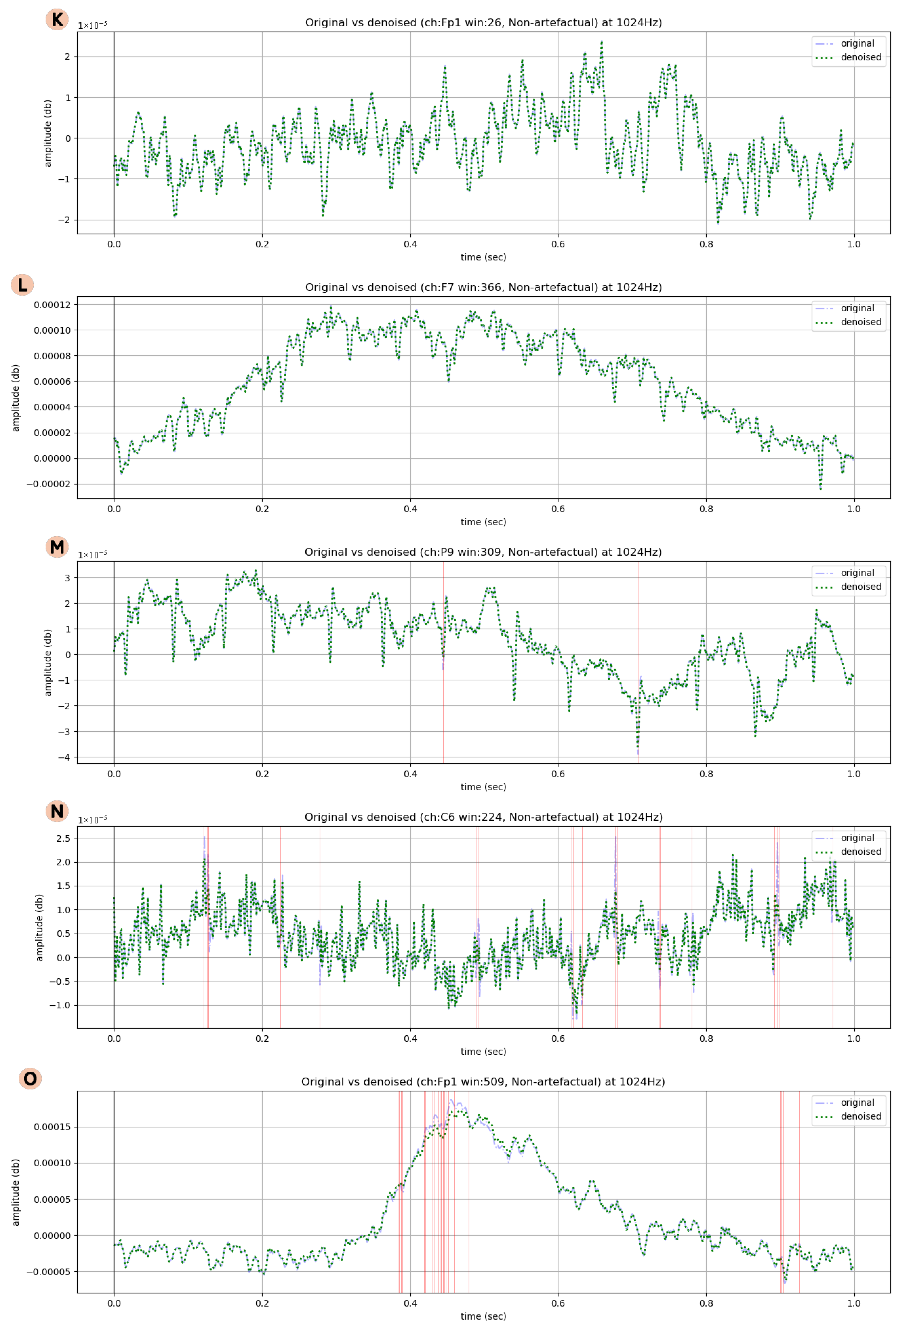
Task: Click title of P9 win:309 plot
Action: (x=483, y=552)
